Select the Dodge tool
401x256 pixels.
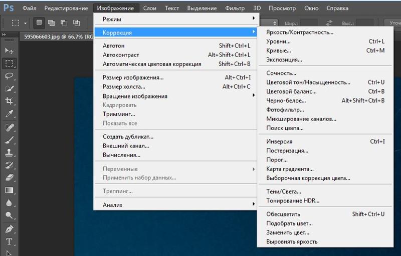coord(9,215)
